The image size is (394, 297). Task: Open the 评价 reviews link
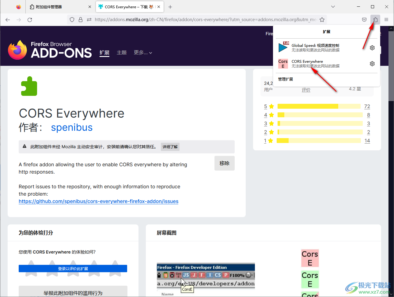click(x=306, y=90)
